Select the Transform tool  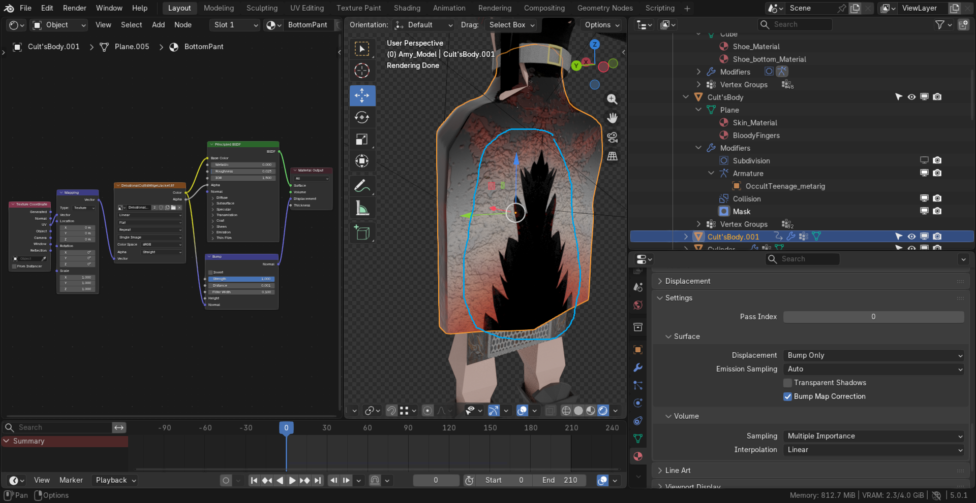coord(362,161)
